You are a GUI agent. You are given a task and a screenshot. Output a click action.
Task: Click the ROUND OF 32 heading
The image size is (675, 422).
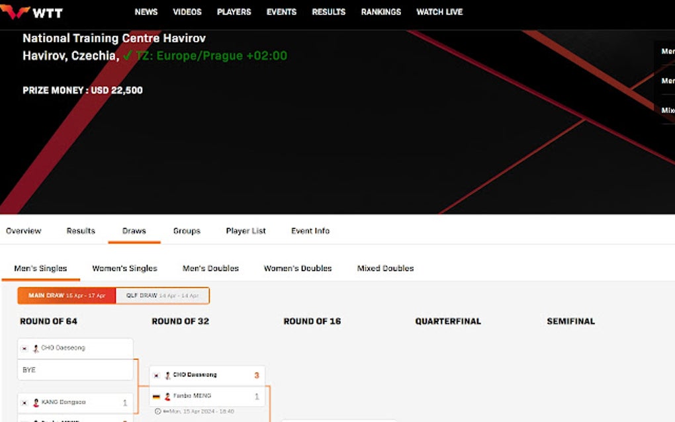click(181, 321)
